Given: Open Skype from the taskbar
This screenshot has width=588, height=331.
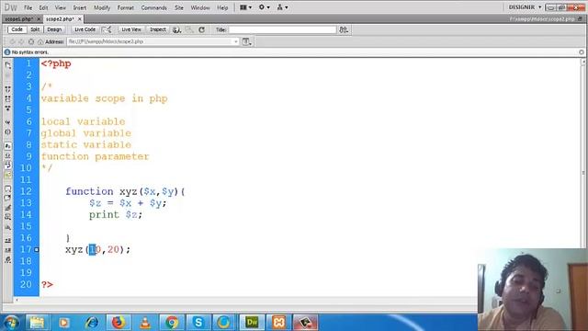Looking at the screenshot, I should (198, 323).
